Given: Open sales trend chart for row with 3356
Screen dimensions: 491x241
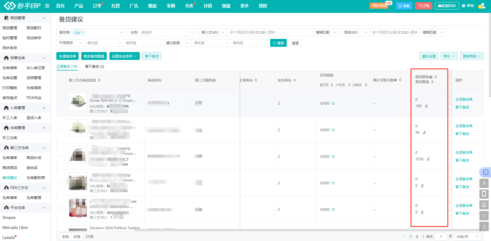Looking at the screenshot, I should pyautogui.click(x=334, y=156).
